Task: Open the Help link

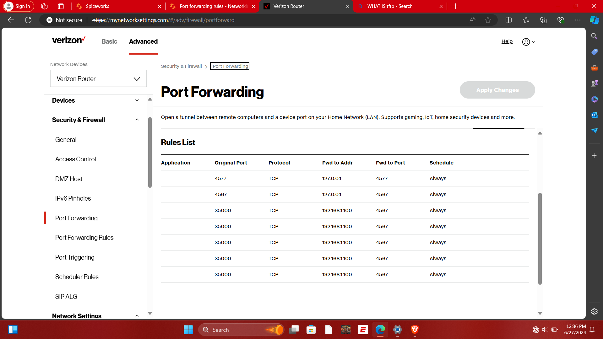Action: [507, 41]
